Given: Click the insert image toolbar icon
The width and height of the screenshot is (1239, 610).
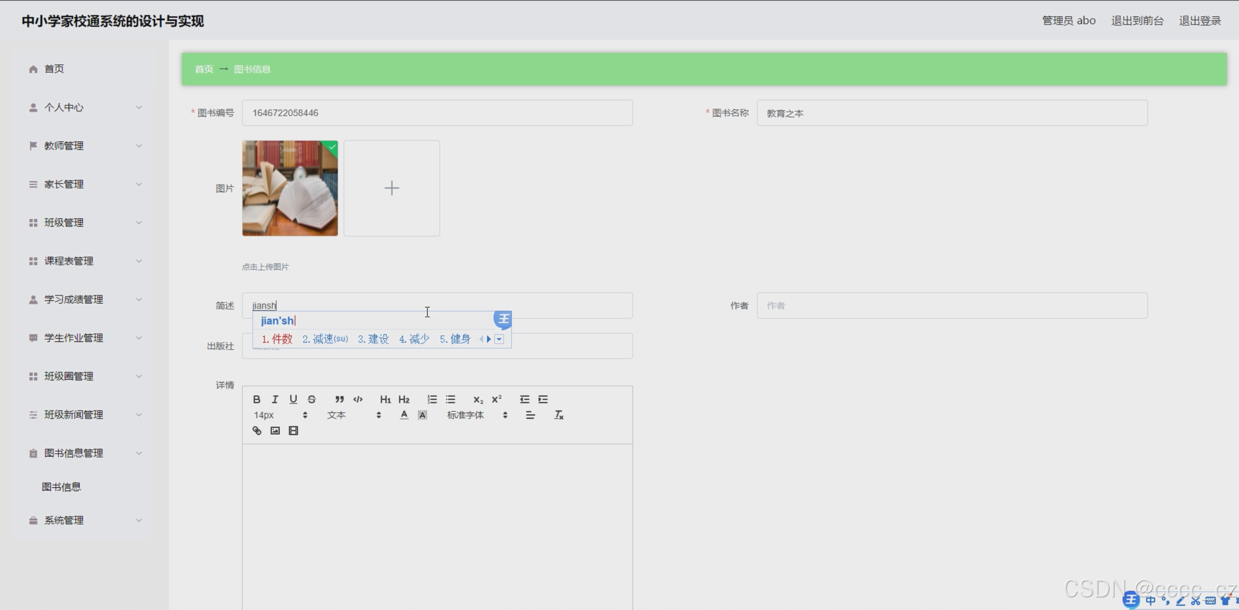Looking at the screenshot, I should pos(275,431).
